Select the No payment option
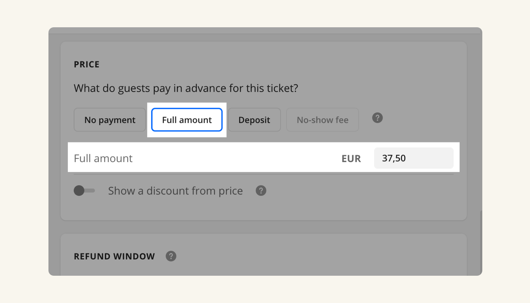The image size is (530, 303). click(110, 120)
